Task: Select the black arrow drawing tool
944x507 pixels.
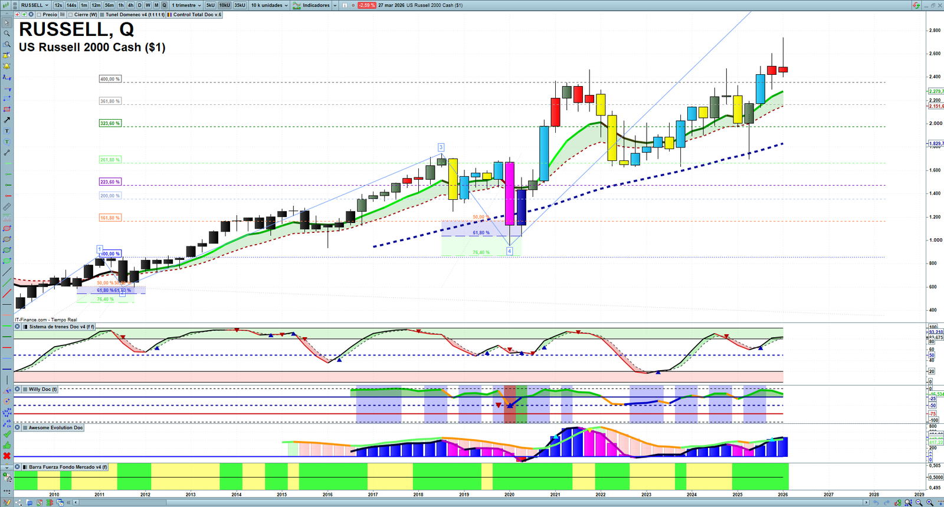Action: [6, 120]
